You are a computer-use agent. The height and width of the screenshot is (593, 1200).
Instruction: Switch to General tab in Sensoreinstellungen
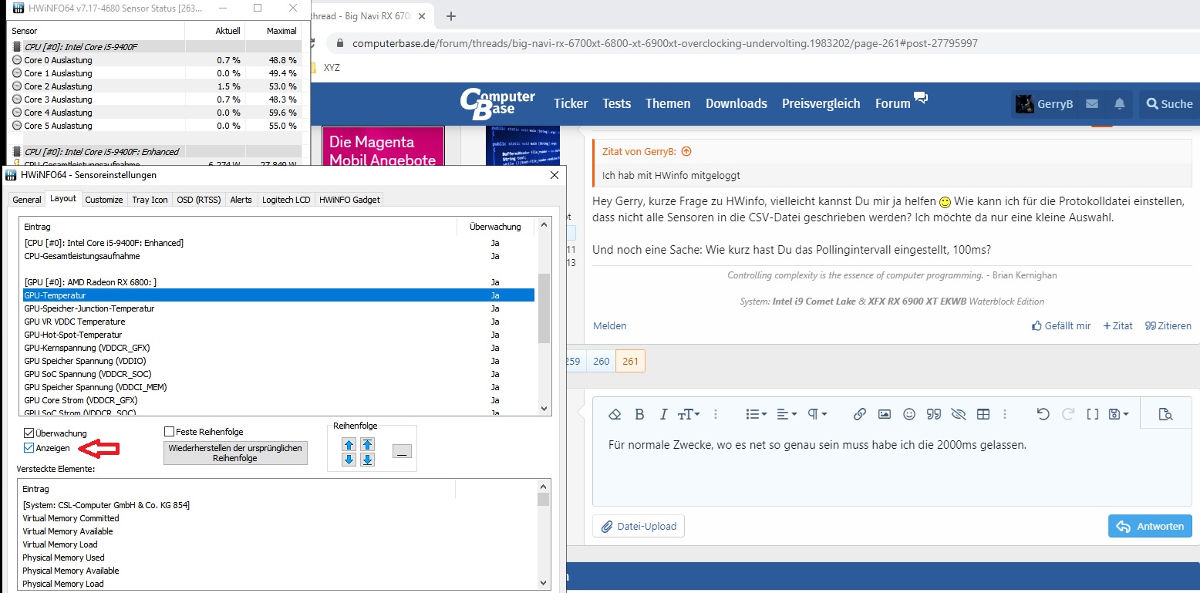pos(27,200)
